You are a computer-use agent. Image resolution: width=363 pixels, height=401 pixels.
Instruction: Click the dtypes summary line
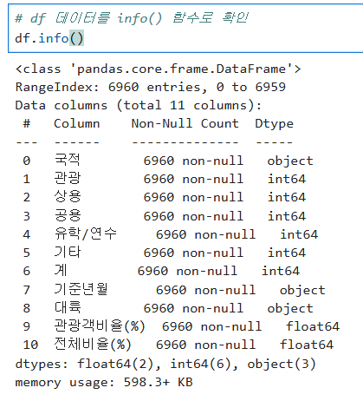165,364
